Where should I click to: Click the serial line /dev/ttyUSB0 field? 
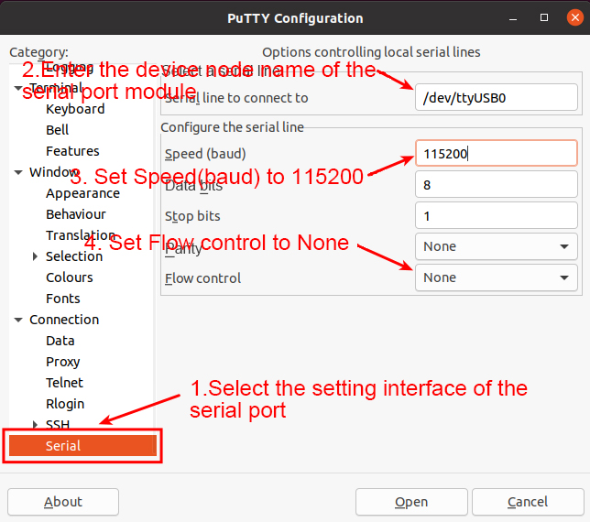click(x=497, y=97)
